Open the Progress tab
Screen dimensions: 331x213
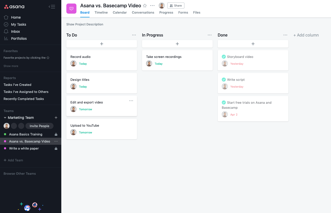pos(166,12)
